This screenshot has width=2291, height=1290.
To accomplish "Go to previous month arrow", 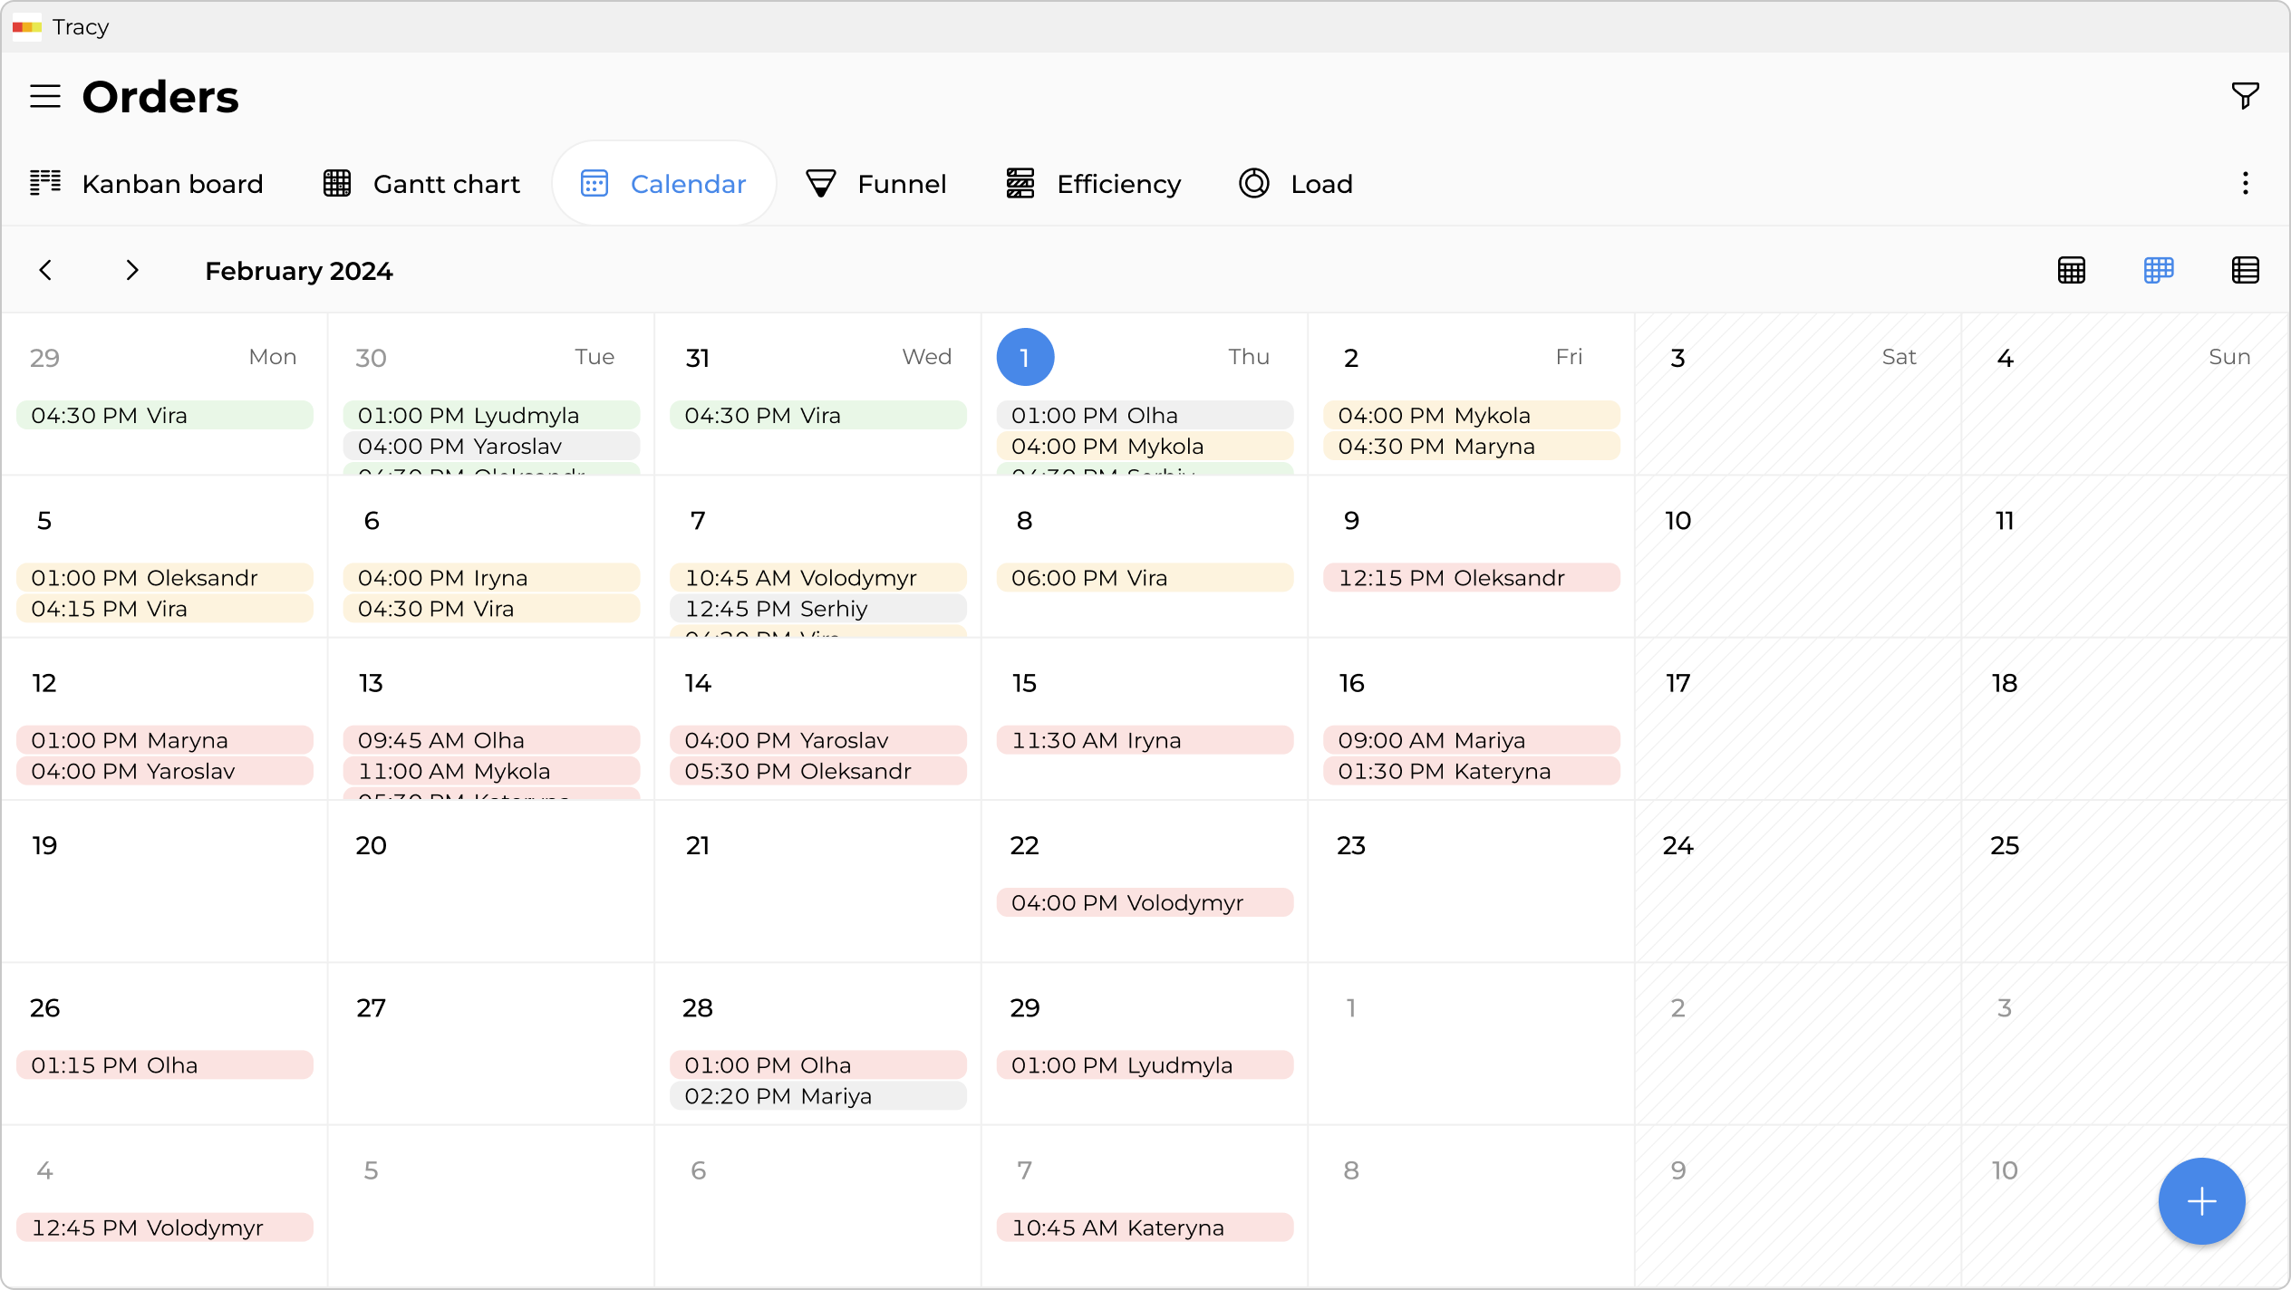I will click(x=45, y=270).
